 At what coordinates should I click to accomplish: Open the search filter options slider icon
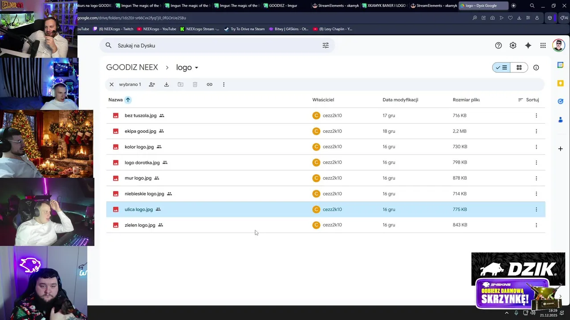click(326, 45)
